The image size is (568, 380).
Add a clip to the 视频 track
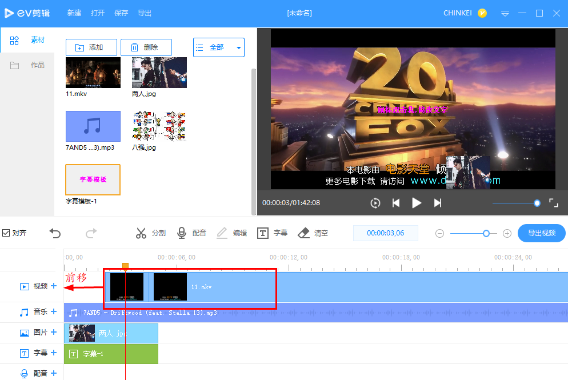point(54,286)
